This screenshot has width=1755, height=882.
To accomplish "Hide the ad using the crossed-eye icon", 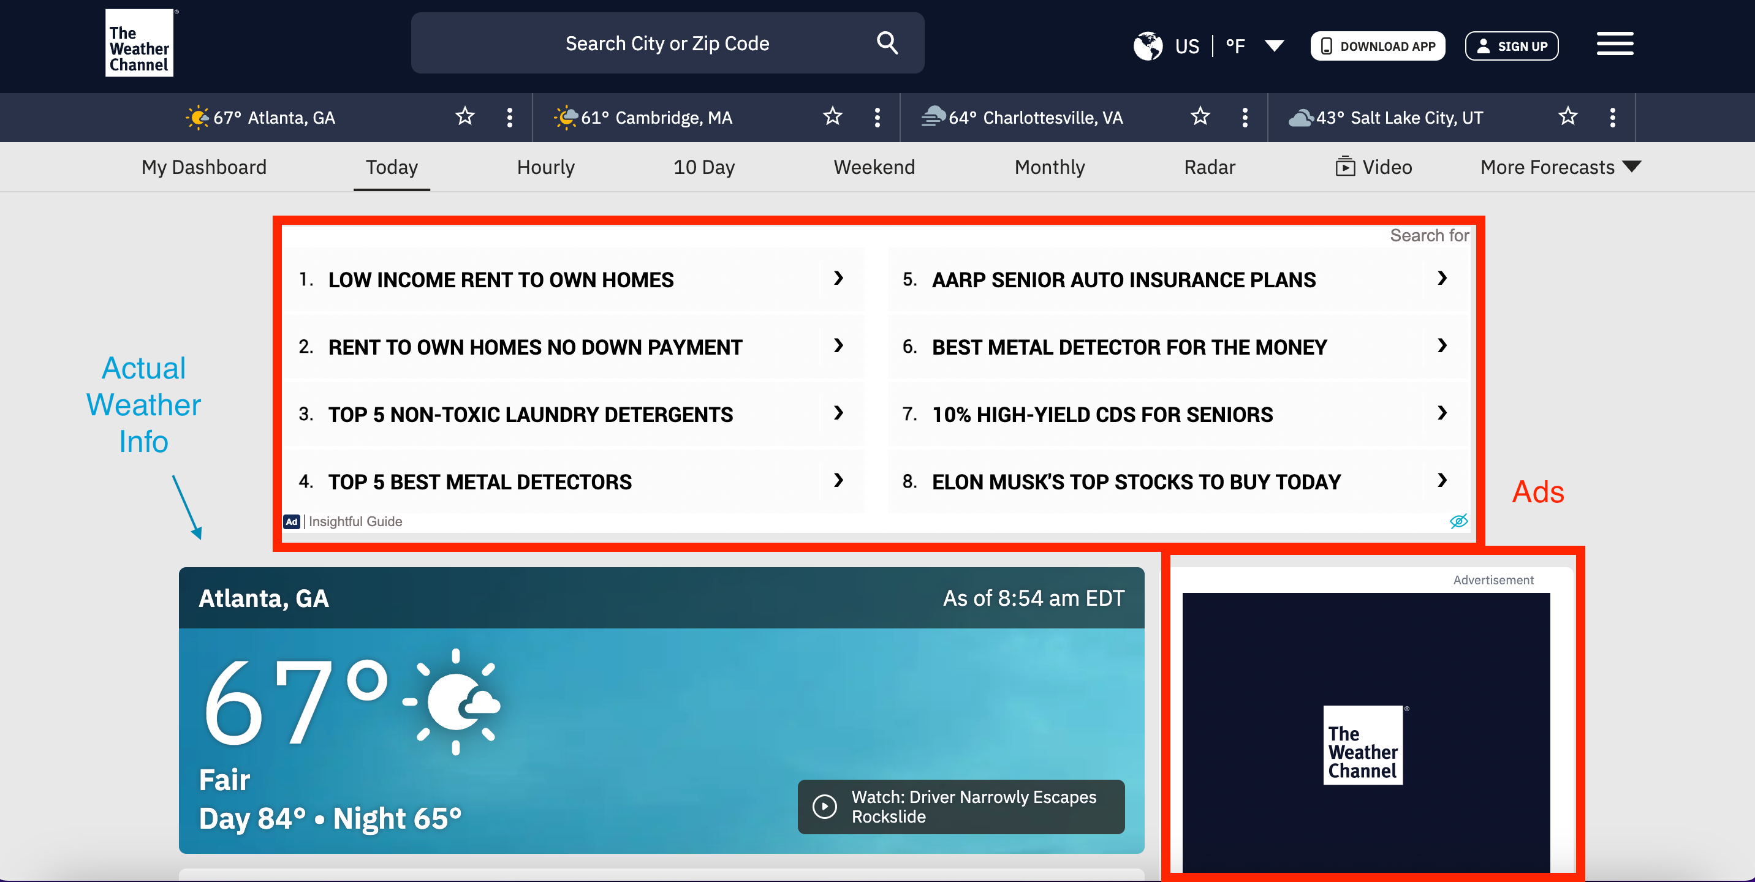I will tap(1458, 521).
